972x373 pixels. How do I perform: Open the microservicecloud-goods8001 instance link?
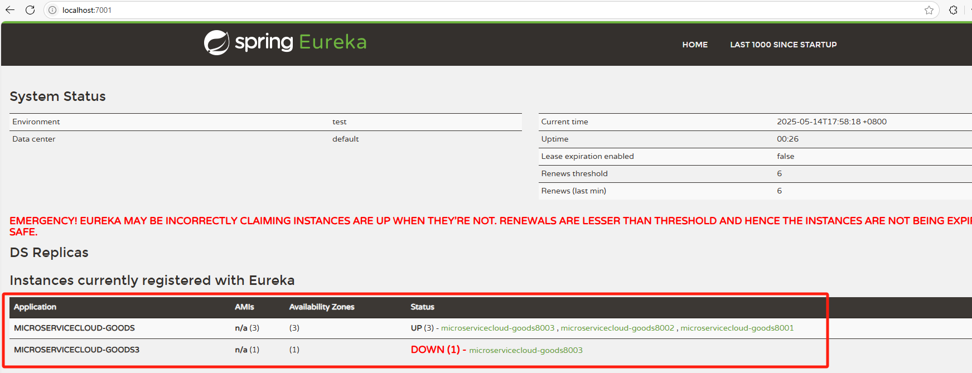[737, 328]
